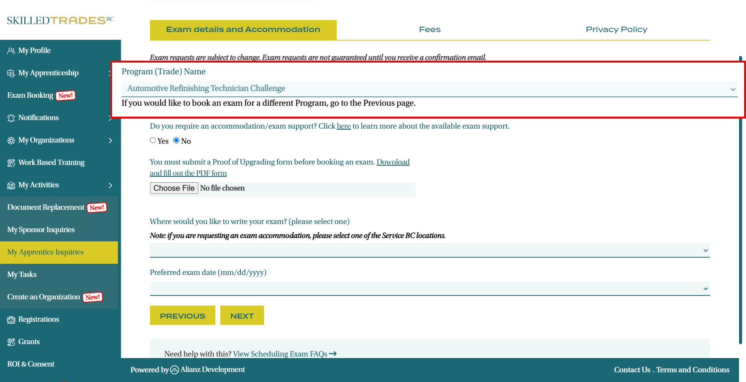Click the Registrations sidebar icon
The image size is (746, 382).
[x=11, y=320]
